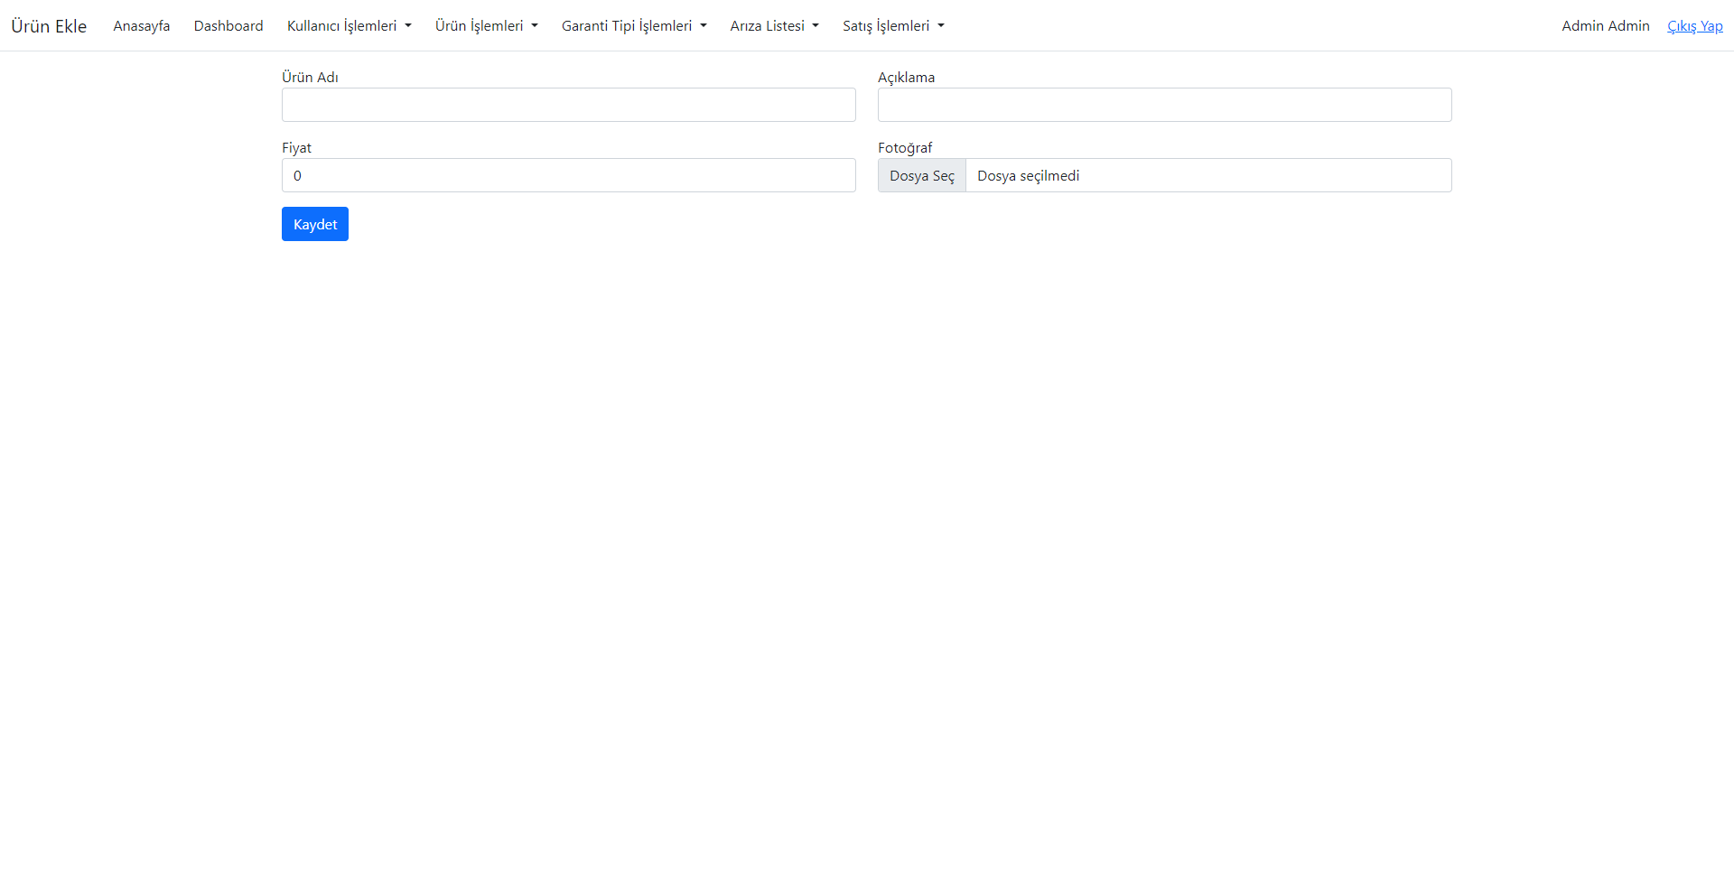Focus the Açıklama text field
The width and height of the screenshot is (1734, 875).
1164,105
